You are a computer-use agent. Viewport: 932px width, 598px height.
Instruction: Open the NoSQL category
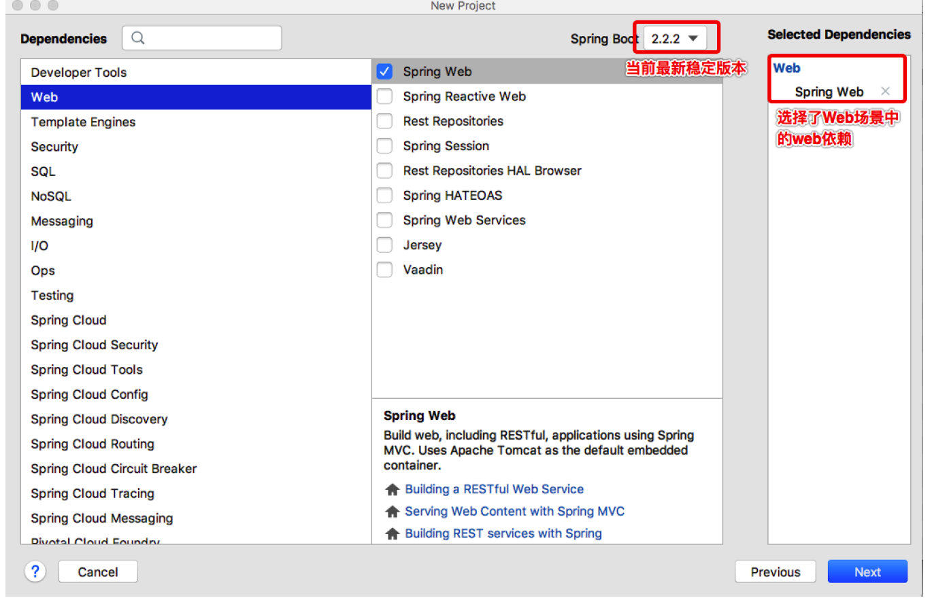tap(196, 196)
